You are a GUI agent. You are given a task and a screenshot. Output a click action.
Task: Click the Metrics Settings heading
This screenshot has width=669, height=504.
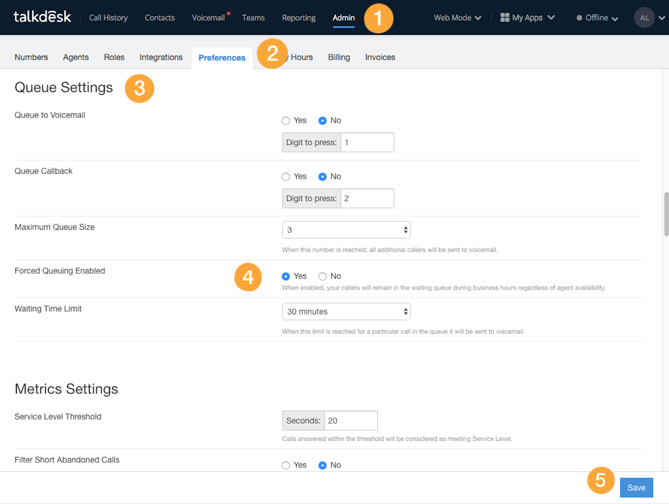66,389
